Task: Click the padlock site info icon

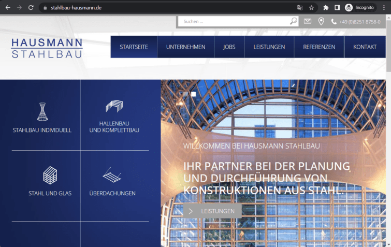Action: coord(45,8)
